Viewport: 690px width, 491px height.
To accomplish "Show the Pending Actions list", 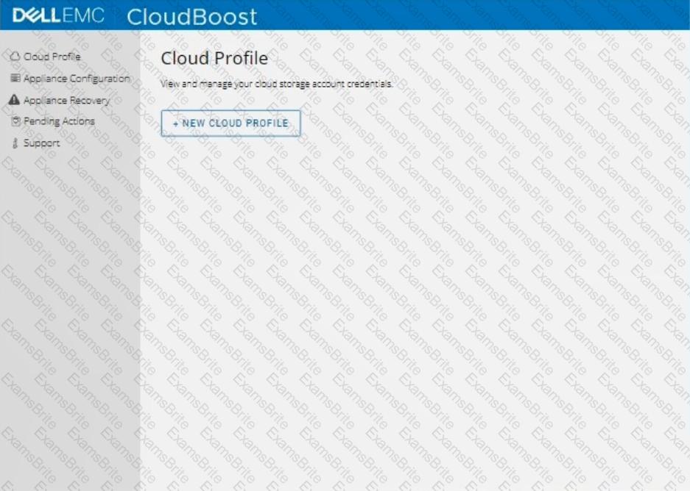I will [59, 121].
